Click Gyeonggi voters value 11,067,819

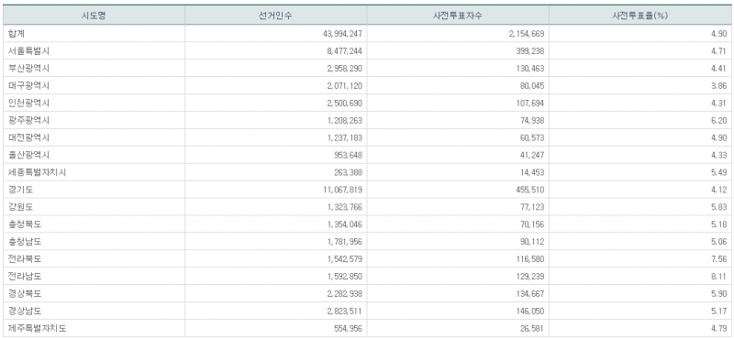(x=342, y=190)
